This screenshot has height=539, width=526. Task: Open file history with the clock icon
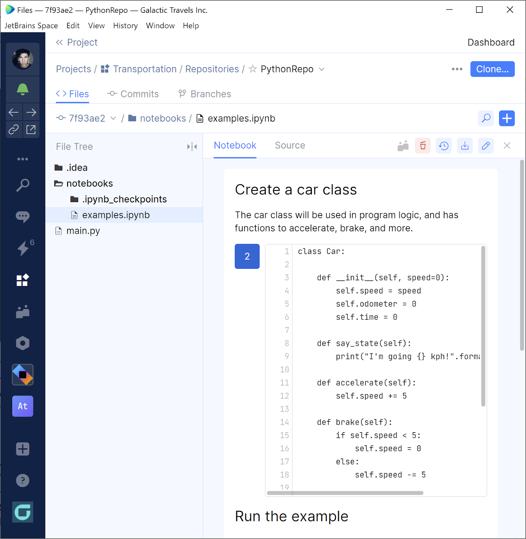pyautogui.click(x=444, y=146)
